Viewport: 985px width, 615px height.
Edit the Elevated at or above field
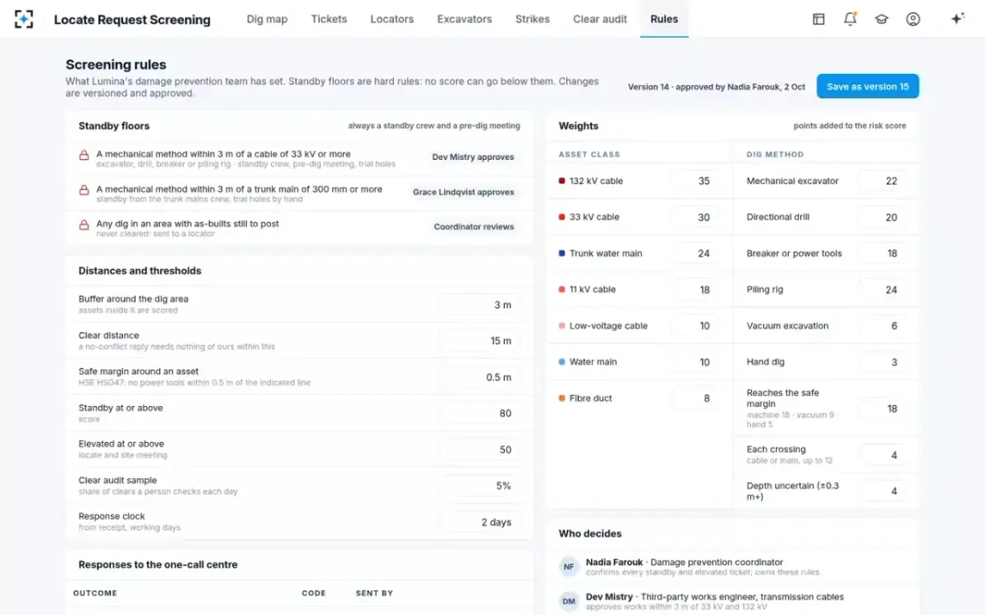pos(479,449)
